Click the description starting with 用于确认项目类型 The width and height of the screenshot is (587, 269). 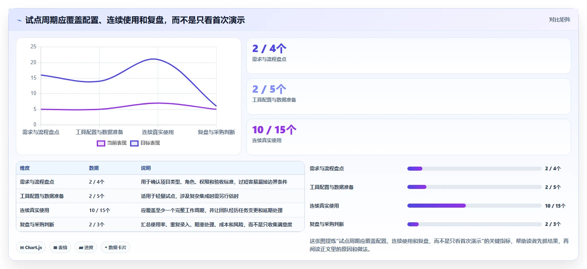pos(214,182)
